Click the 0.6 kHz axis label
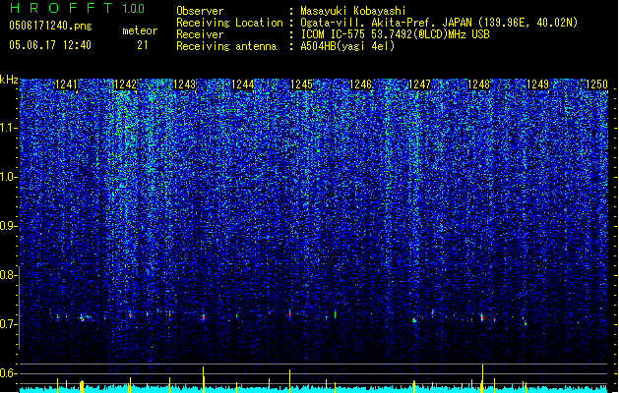Screen dimensions: 619x393 click(x=9, y=373)
